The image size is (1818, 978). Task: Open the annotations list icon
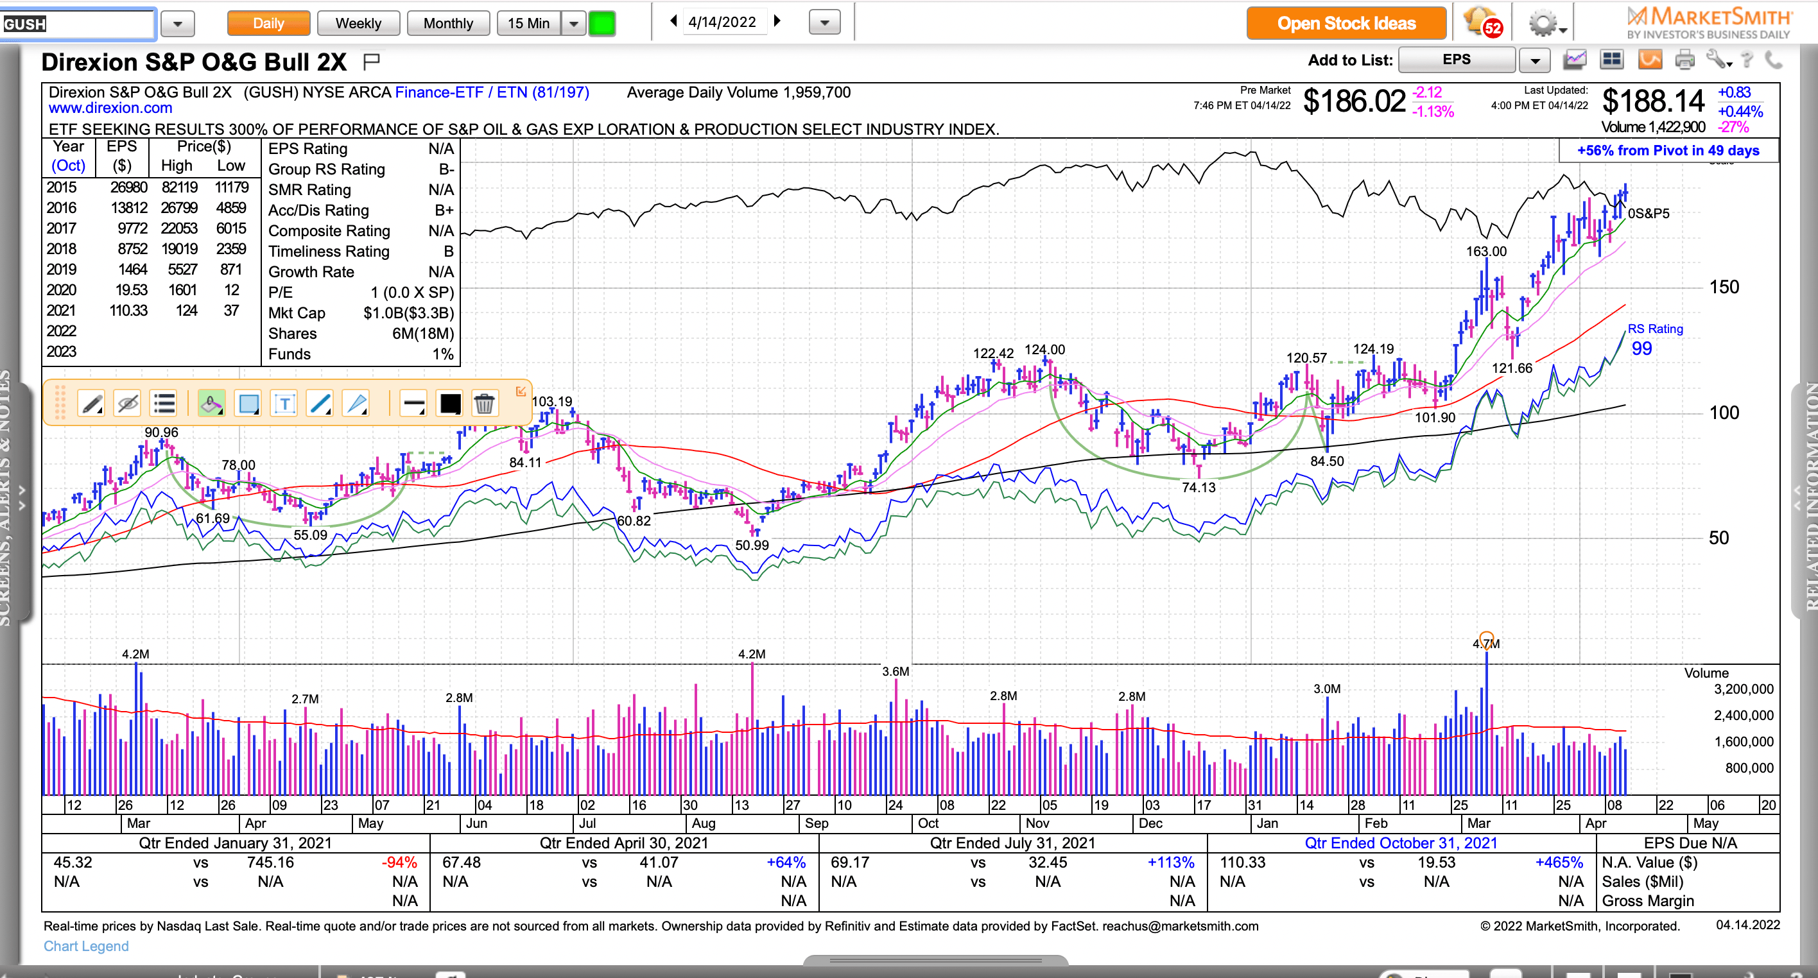(164, 404)
